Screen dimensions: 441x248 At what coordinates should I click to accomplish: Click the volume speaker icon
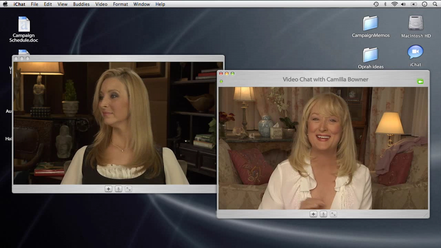(x=403, y=4)
